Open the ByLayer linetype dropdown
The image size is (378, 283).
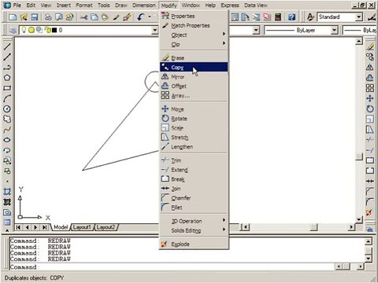[334, 31]
